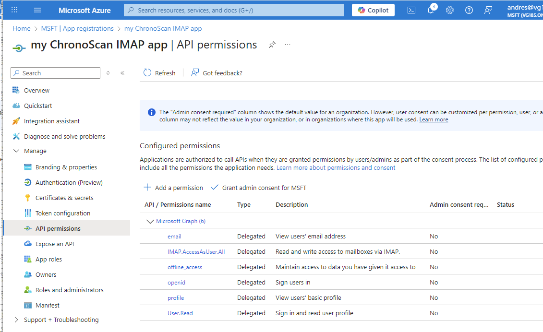Image resolution: width=543 pixels, height=332 pixels.
Task: Click Grant admin consent for MSFT
Action: 259,188
